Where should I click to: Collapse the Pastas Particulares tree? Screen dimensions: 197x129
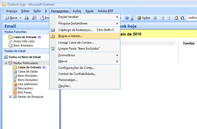[6, 63]
